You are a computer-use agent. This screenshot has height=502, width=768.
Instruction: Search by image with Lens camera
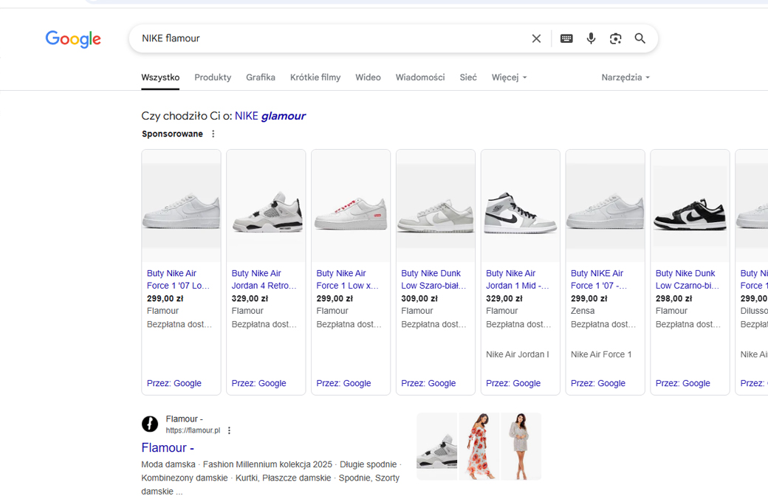[616, 38]
